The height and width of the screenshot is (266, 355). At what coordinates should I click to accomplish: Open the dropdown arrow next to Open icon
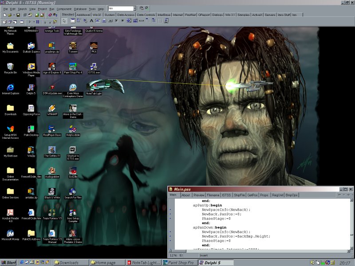point(14,15)
